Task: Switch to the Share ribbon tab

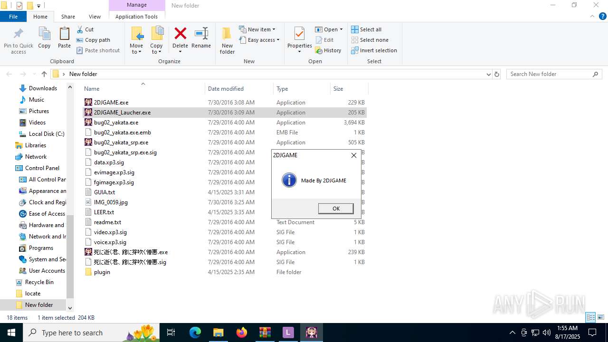Action: [68, 17]
